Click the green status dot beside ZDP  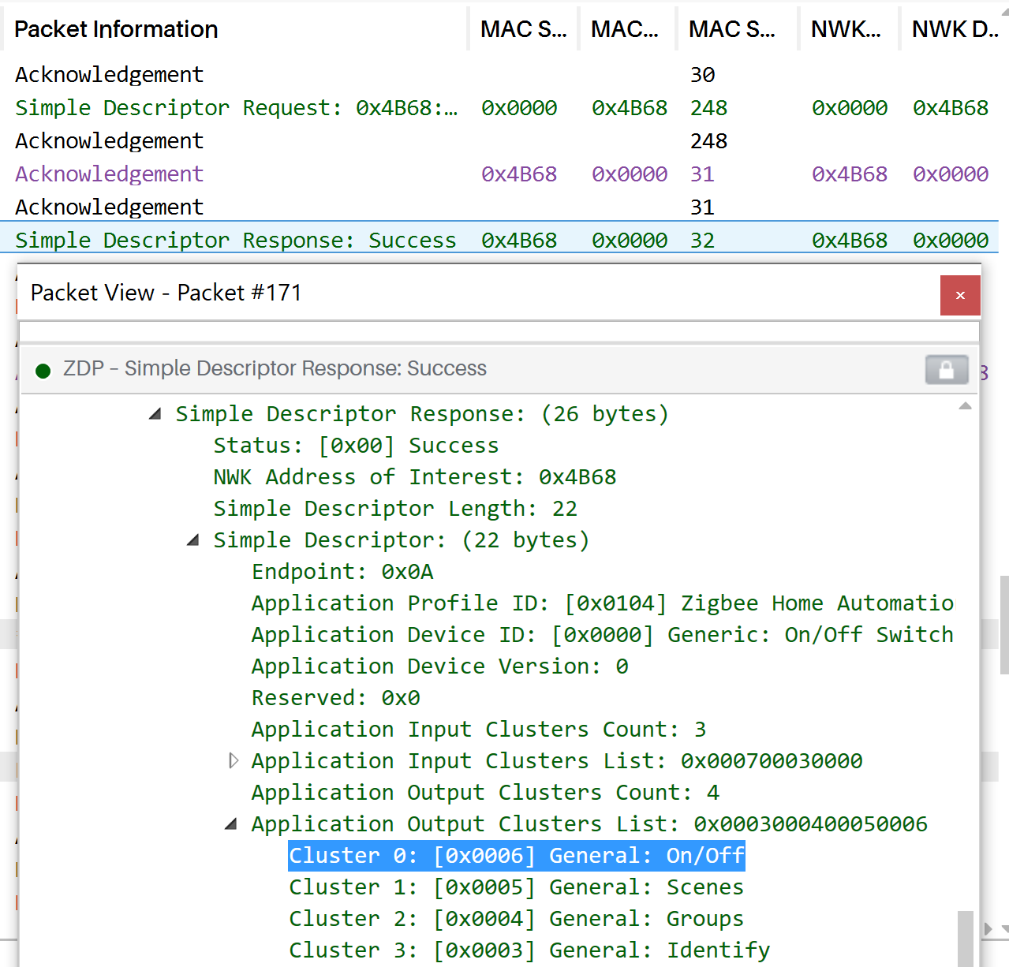pos(43,370)
